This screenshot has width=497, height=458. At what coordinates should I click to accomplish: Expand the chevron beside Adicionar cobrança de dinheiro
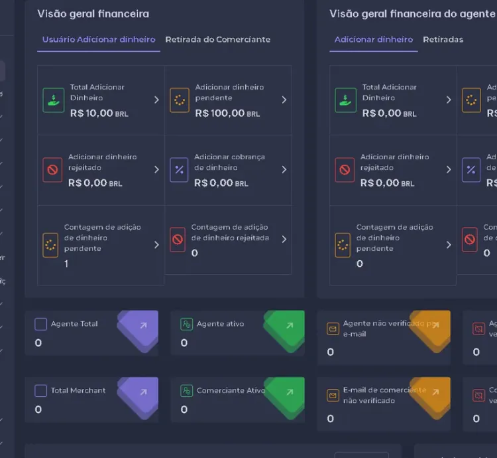[x=284, y=170]
